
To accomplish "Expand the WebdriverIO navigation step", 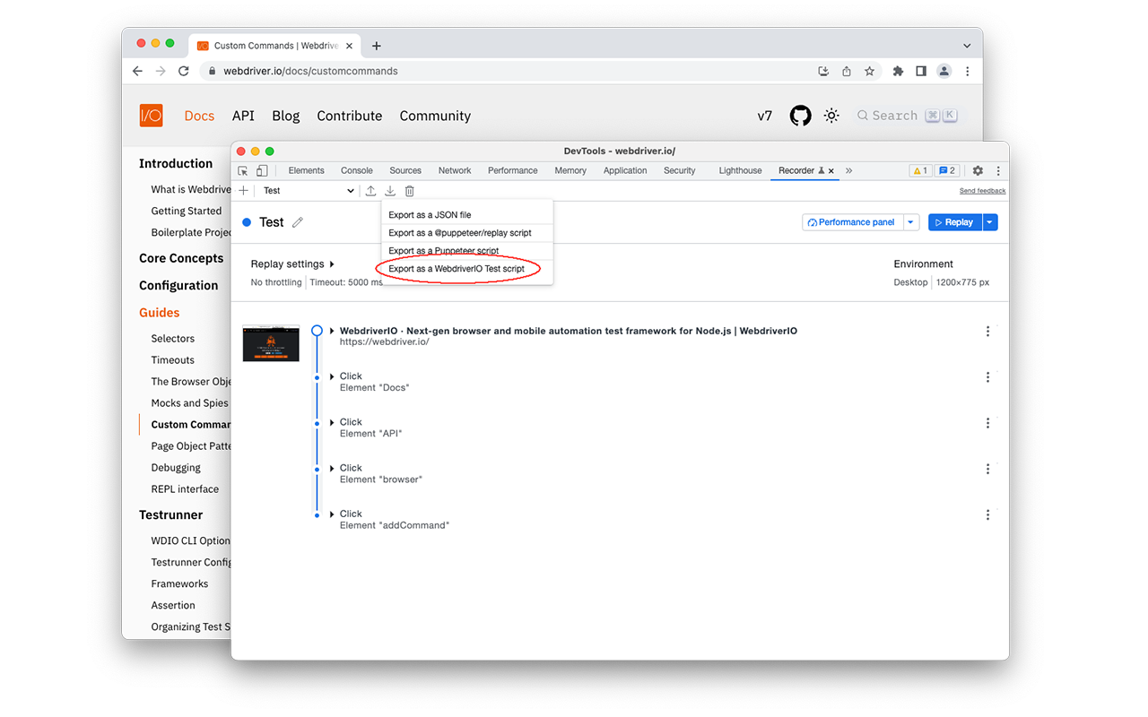I will [333, 331].
